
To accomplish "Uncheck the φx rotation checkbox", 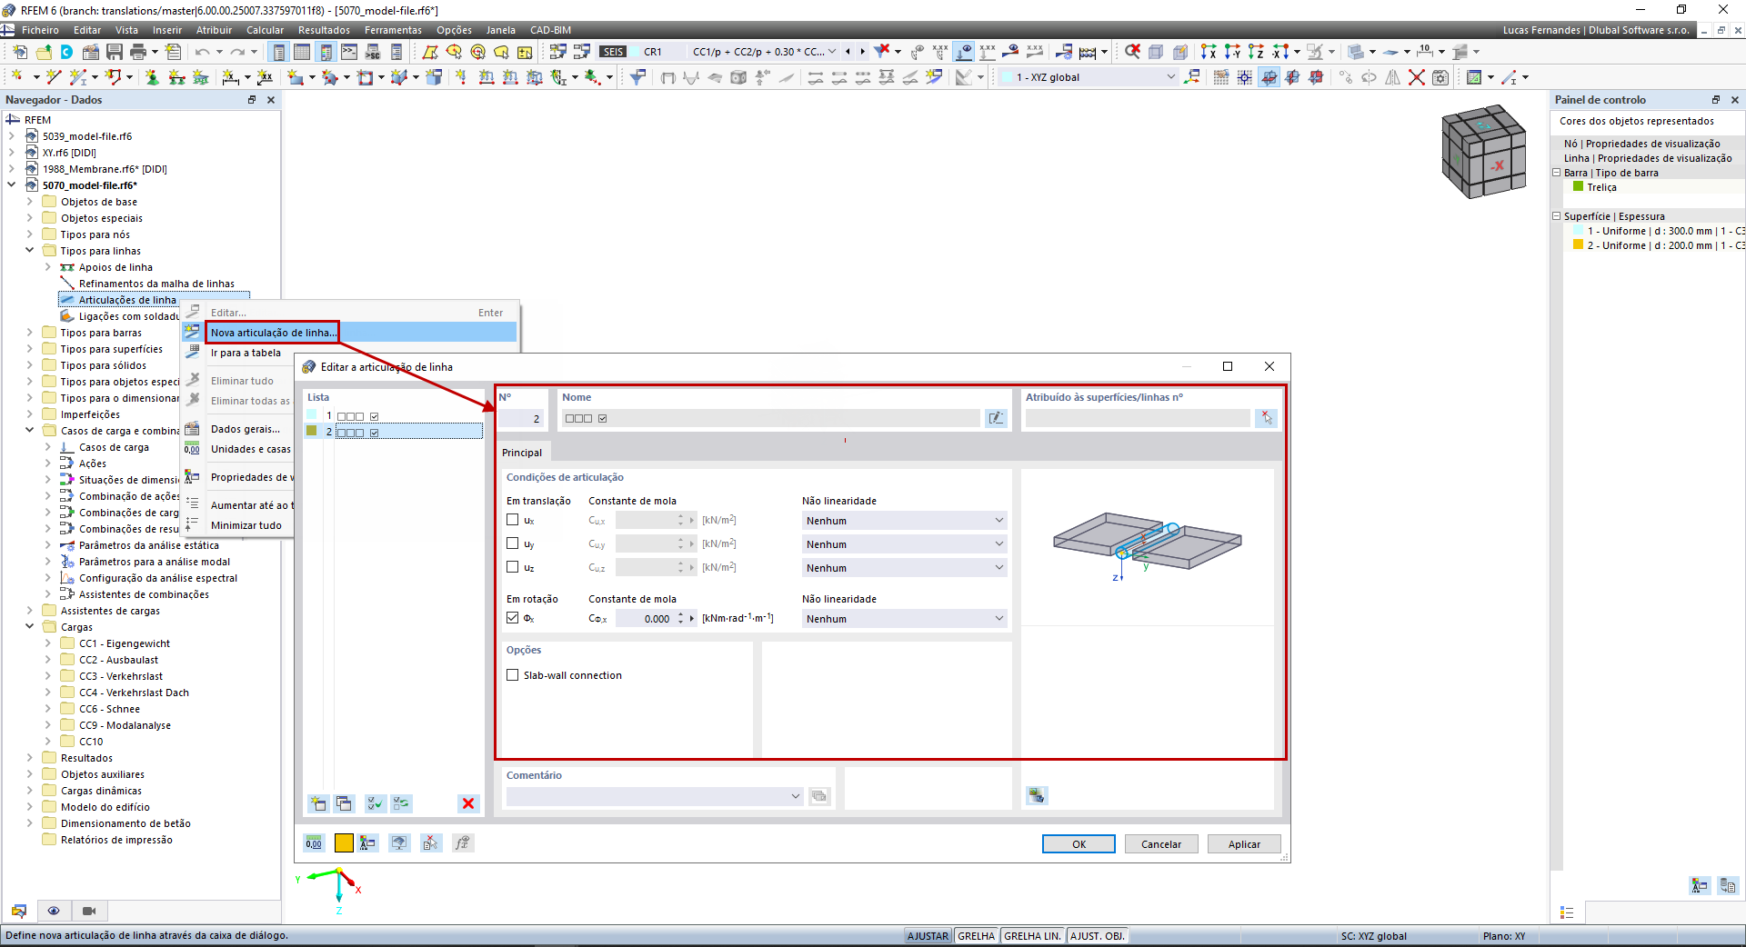I will click(513, 618).
